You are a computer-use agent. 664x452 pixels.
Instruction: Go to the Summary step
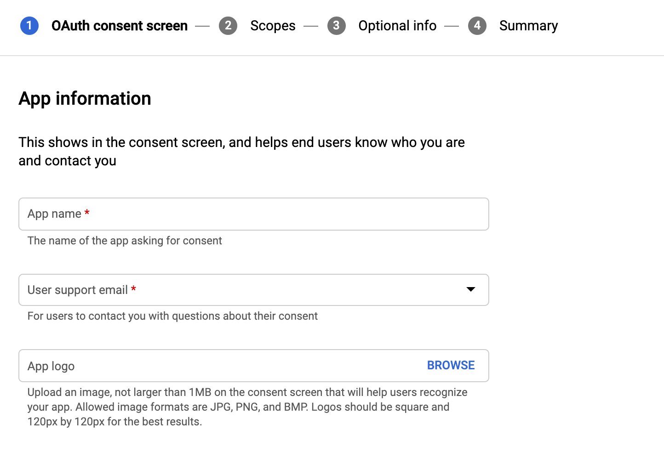point(528,26)
